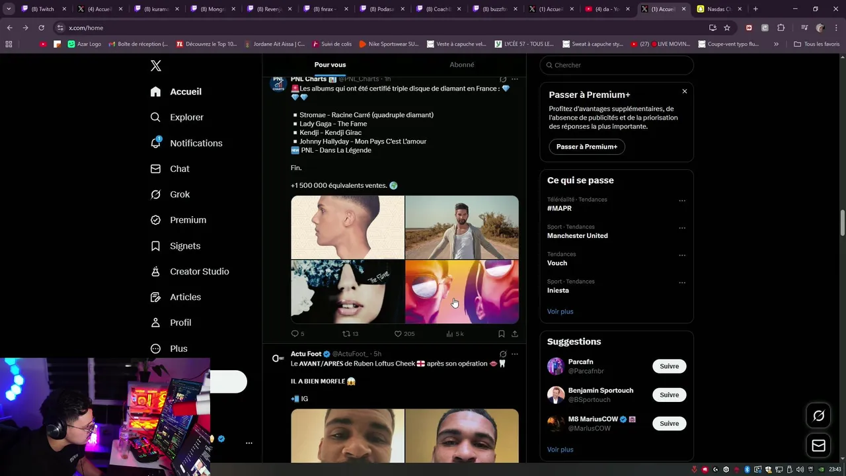Viewport: 846px width, 476px height.
Task: Follow Benjamin Sportouch with the Suivre button
Action: [669, 395]
